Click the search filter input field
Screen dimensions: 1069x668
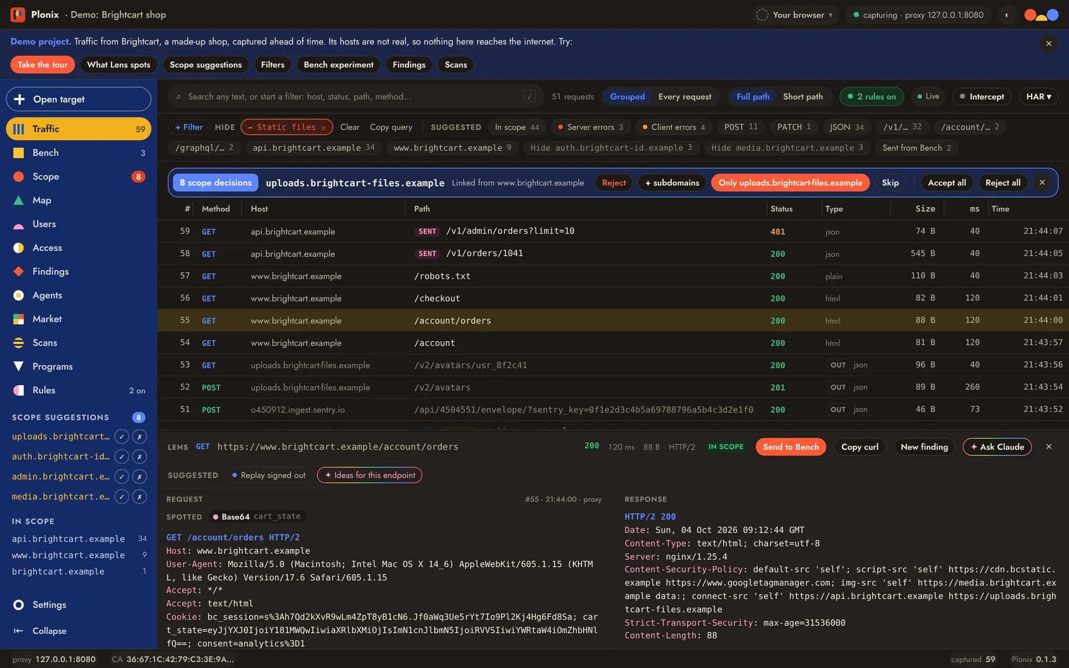[356, 96]
